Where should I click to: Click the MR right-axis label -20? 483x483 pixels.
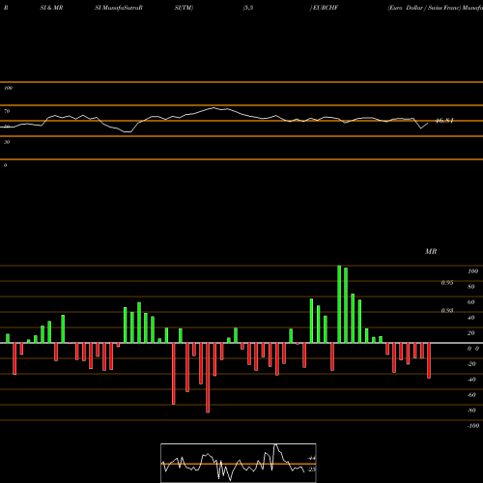(x=471, y=364)
